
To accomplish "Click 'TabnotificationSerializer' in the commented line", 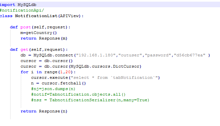I will 83,100.
